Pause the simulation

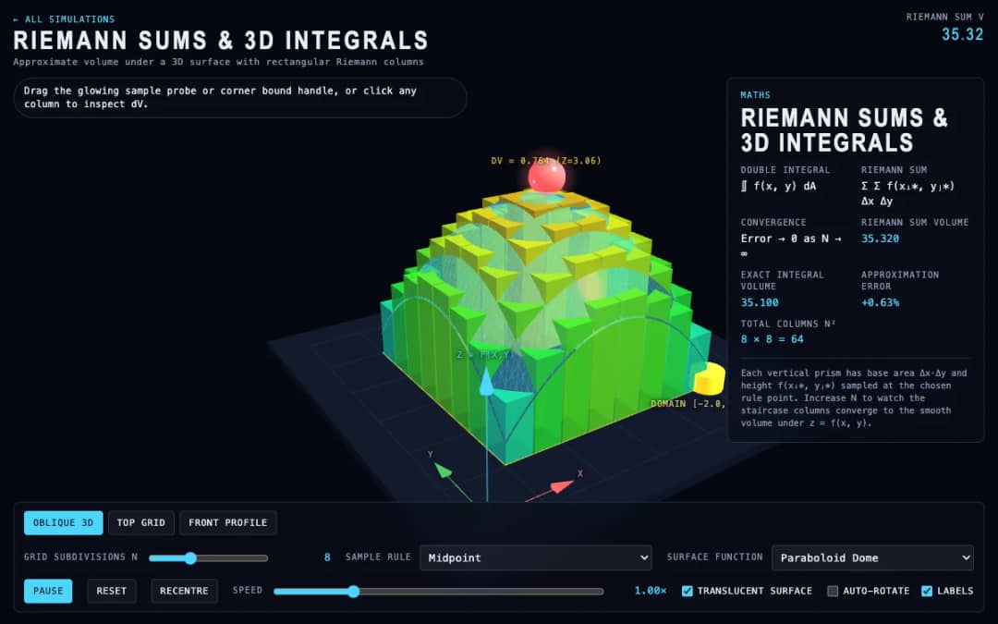(x=48, y=591)
